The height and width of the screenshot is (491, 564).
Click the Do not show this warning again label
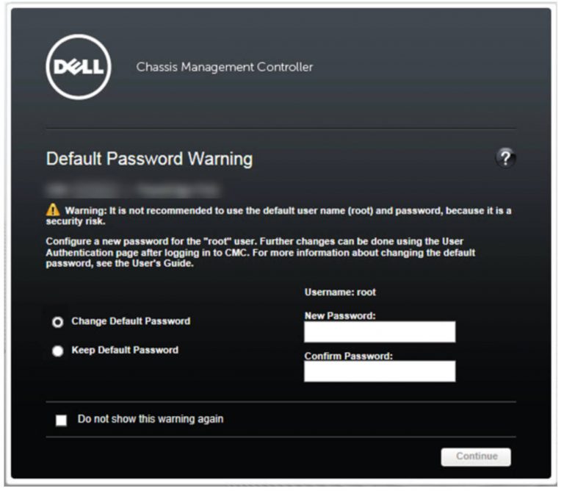[151, 420]
